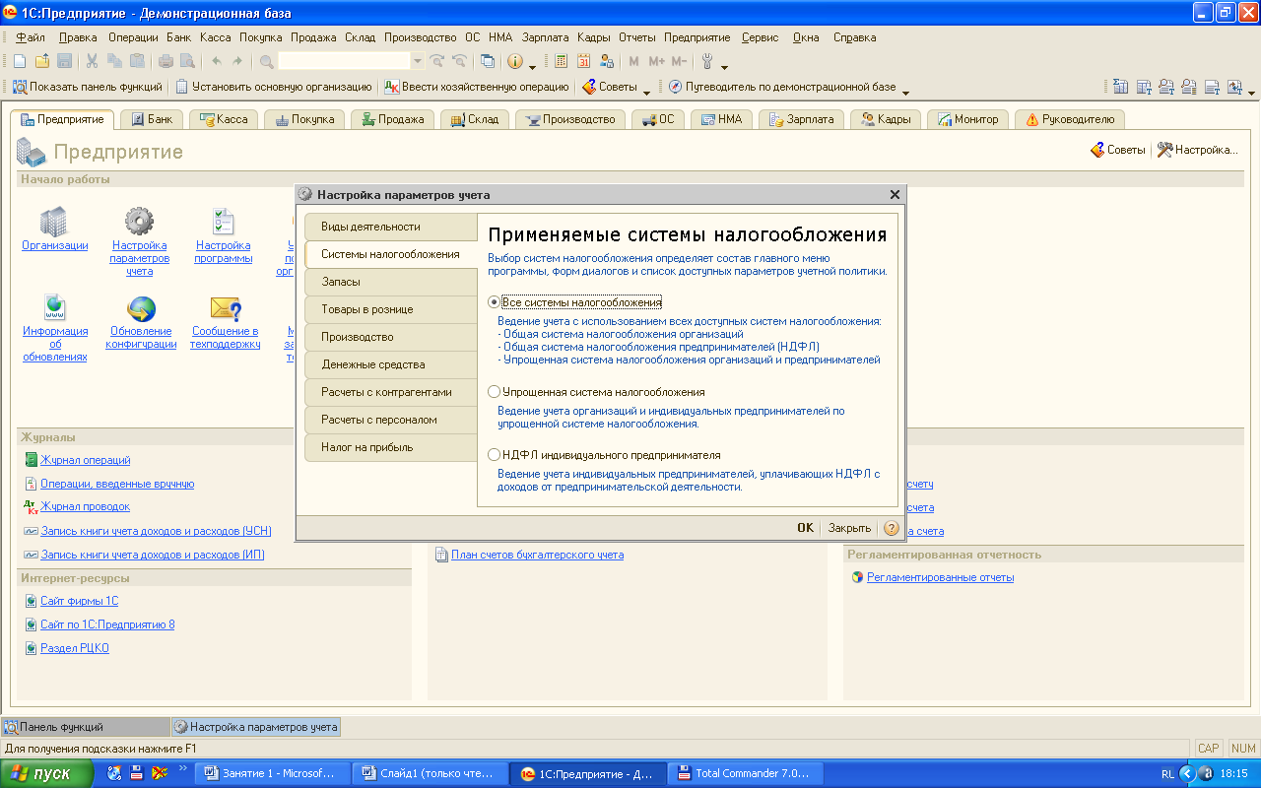The height and width of the screenshot is (788, 1261).
Task: Open the calendar icon in toolbar
Action: click(583, 61)
